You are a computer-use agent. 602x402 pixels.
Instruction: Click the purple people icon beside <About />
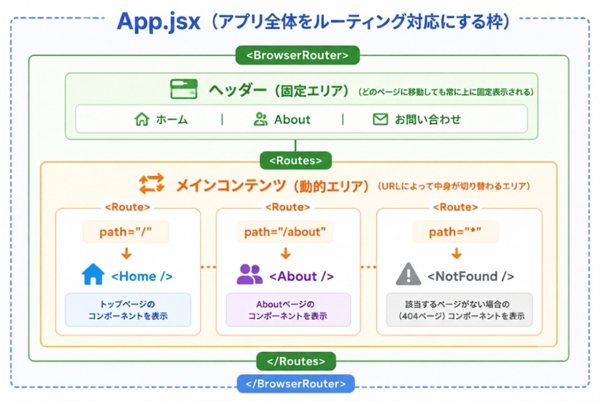pyautogui.click(x=249, y=274)
